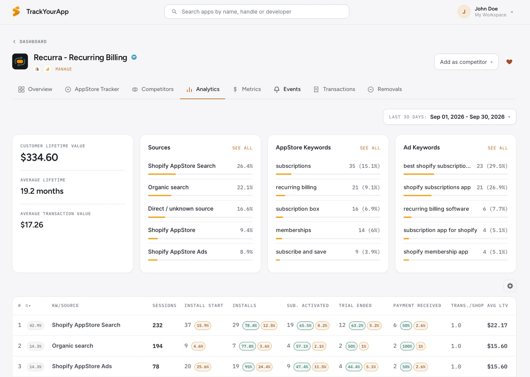Click the Removals minus-circle icon
Screen dimensions: 530x377
tap(371, 89)
